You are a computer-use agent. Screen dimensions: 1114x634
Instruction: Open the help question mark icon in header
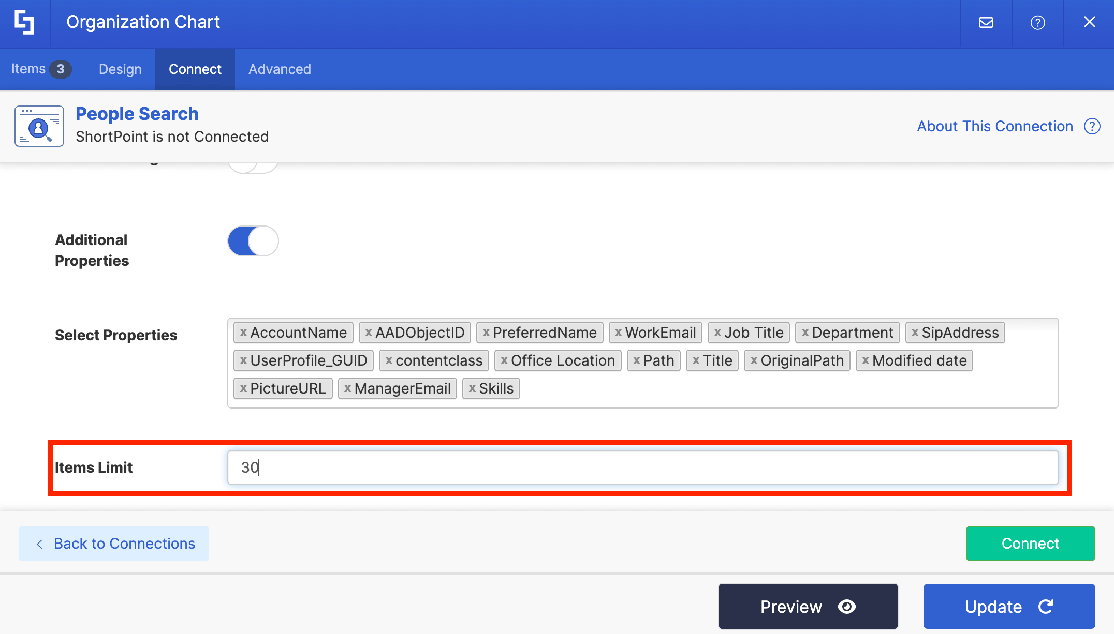point(1038,22)
